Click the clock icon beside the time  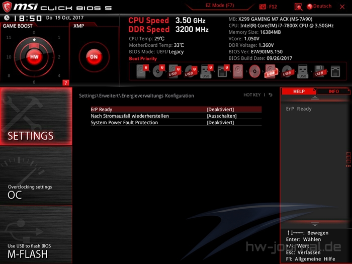[x=7, y=18]
